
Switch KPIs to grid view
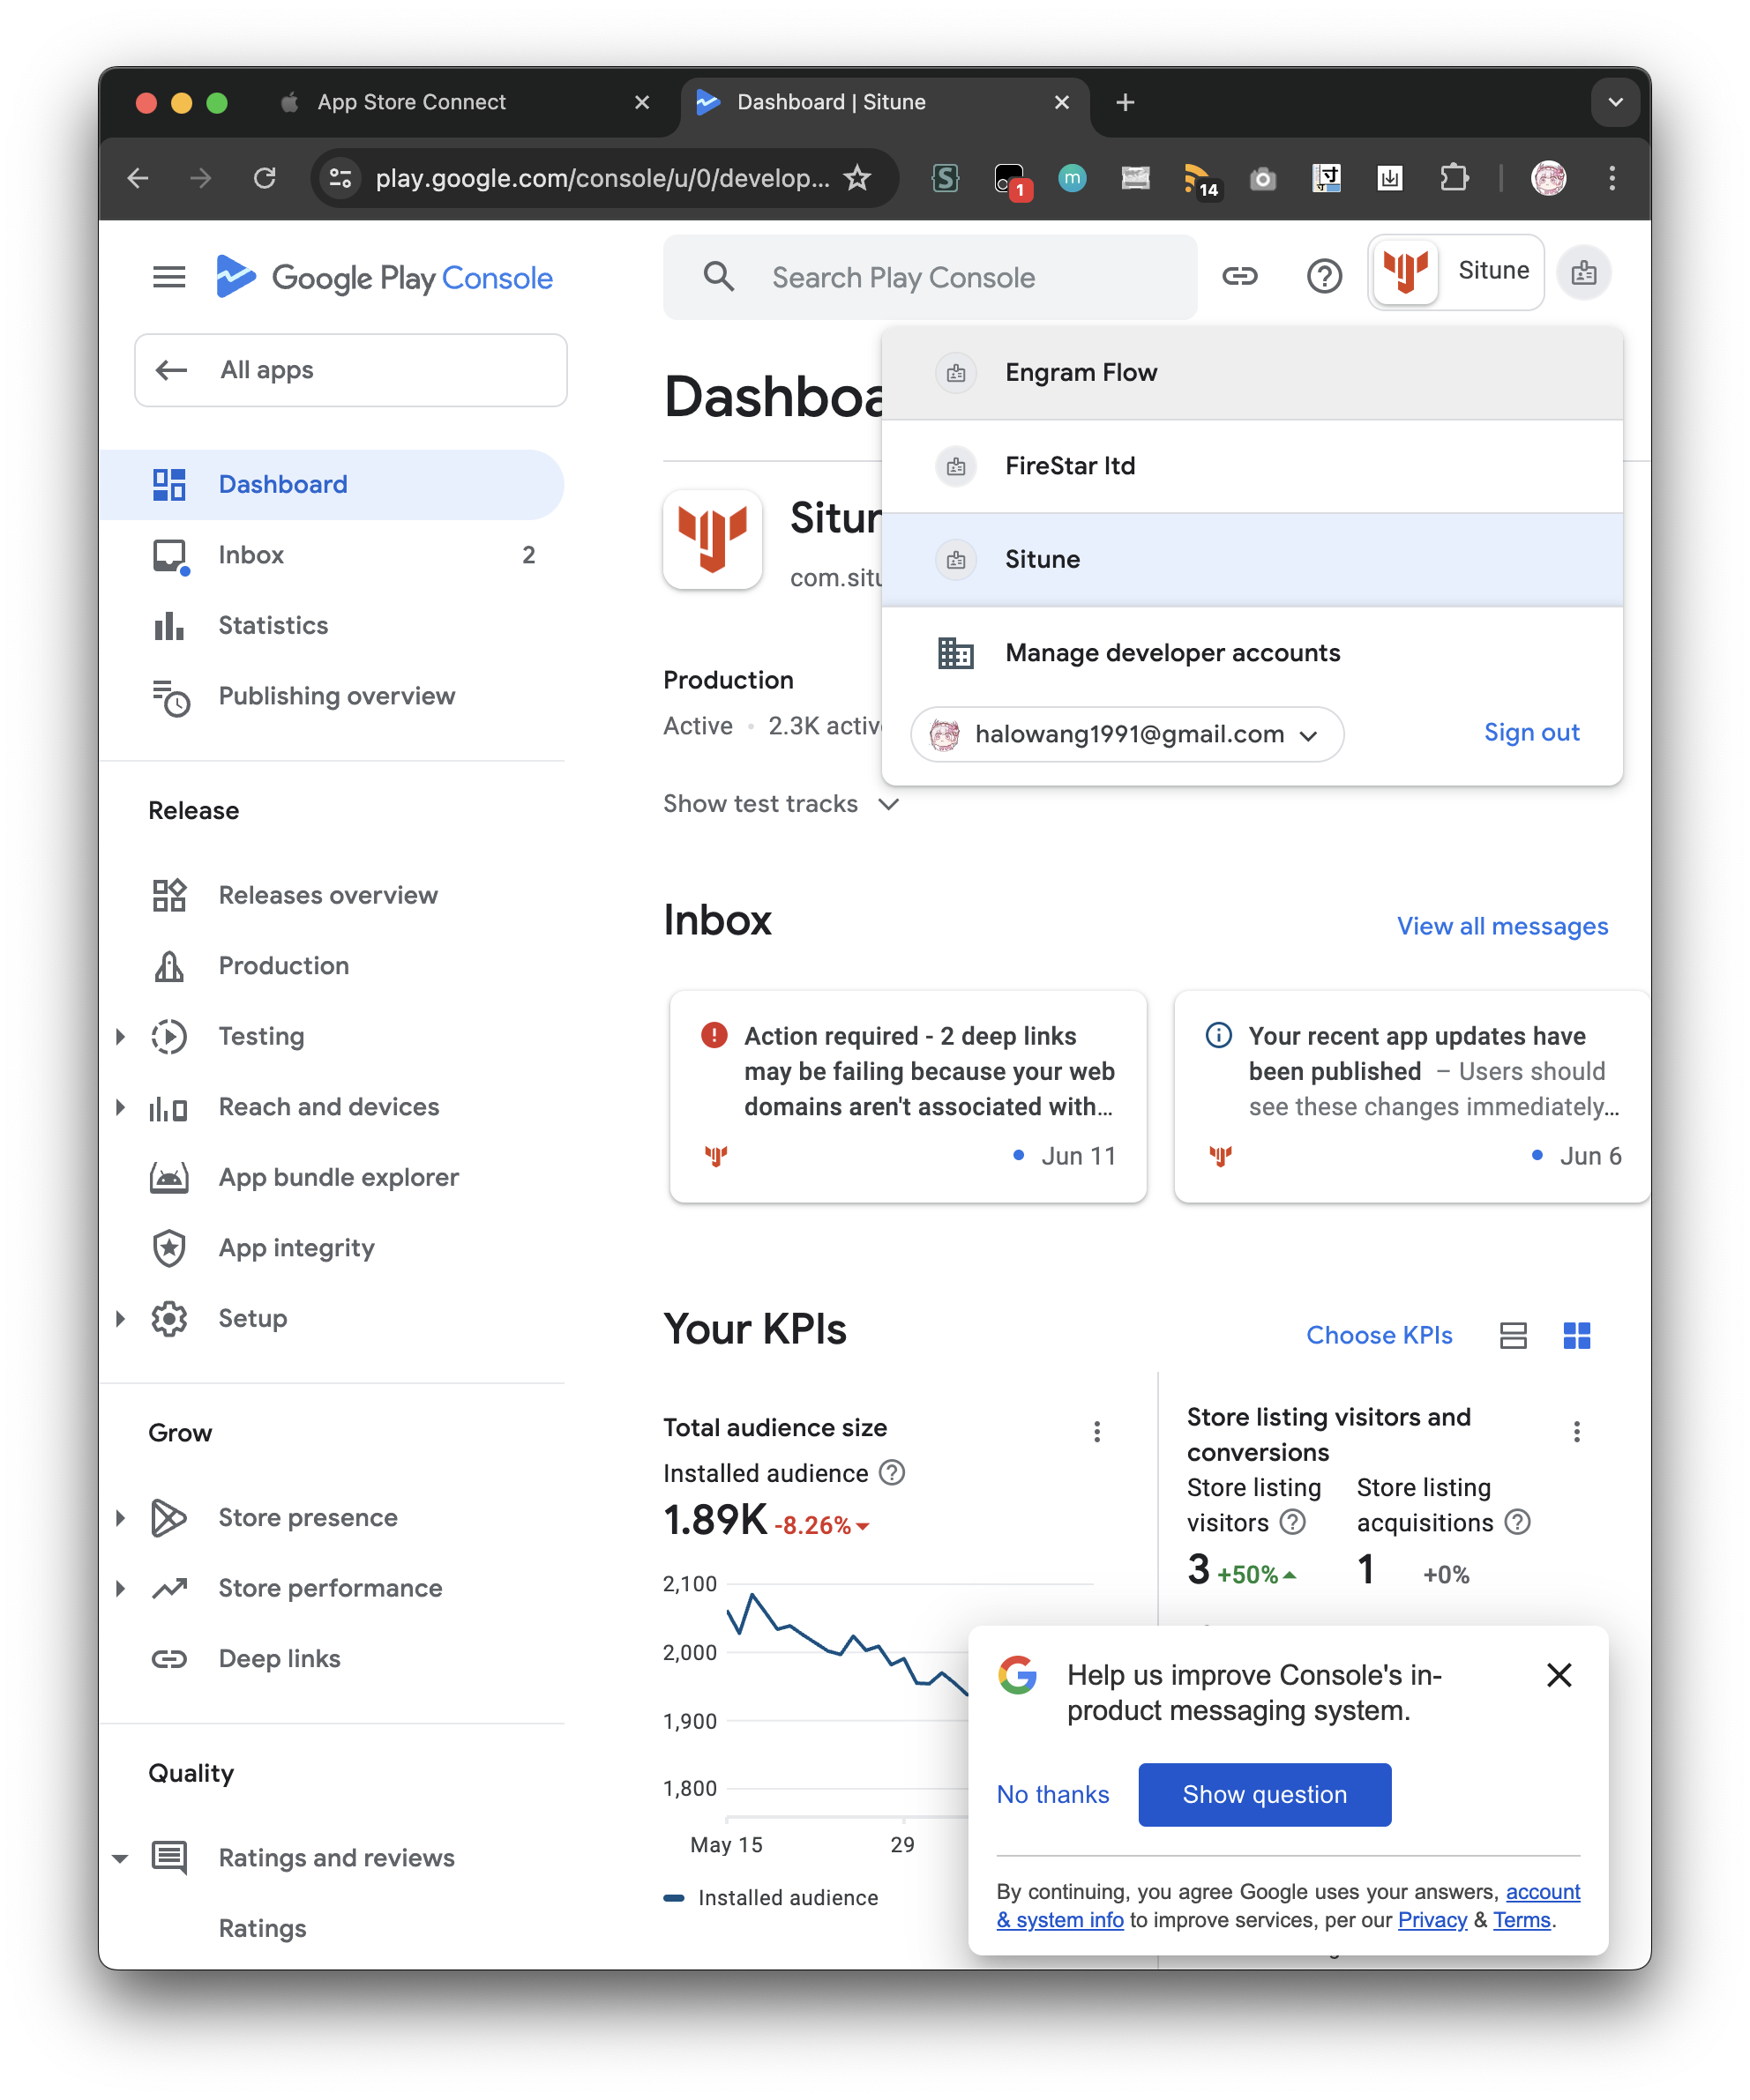[x=1576, y=1335]
